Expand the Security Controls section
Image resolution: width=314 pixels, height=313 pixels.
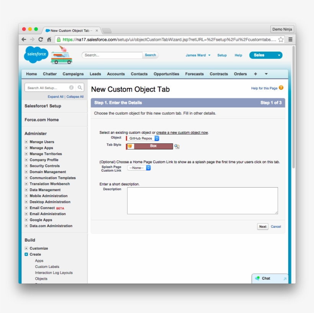[27, 166]
